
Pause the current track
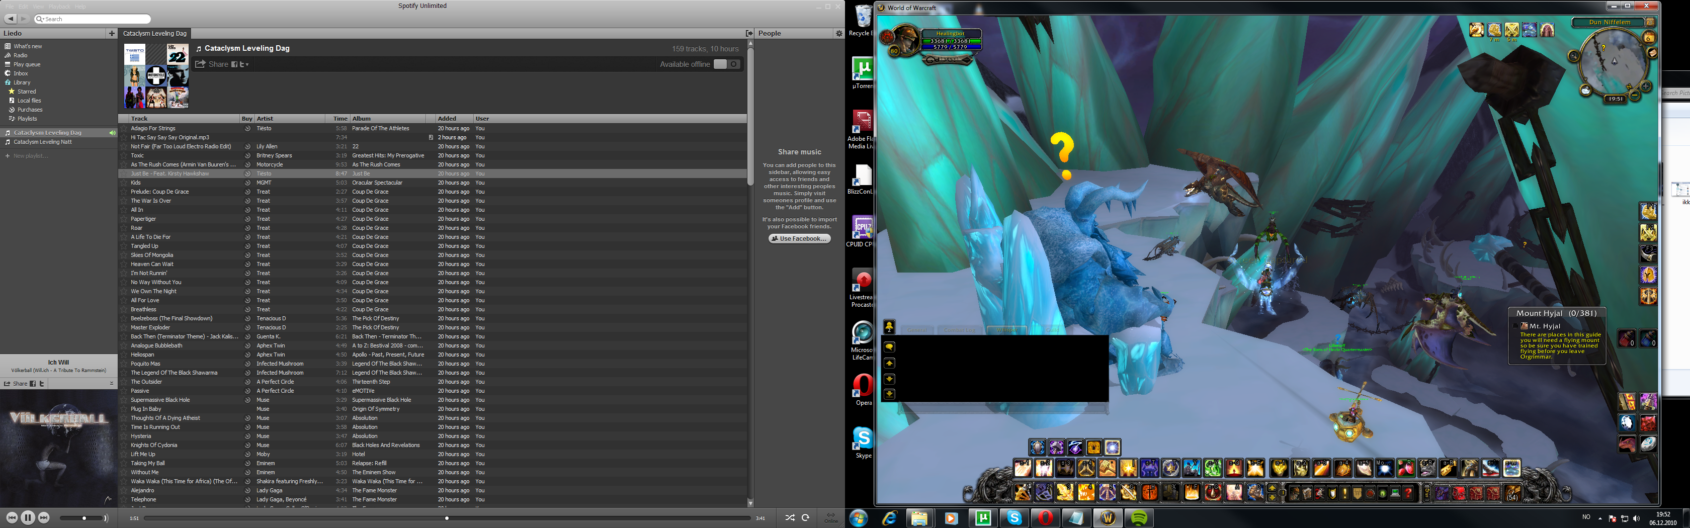(x=28, y=518)
